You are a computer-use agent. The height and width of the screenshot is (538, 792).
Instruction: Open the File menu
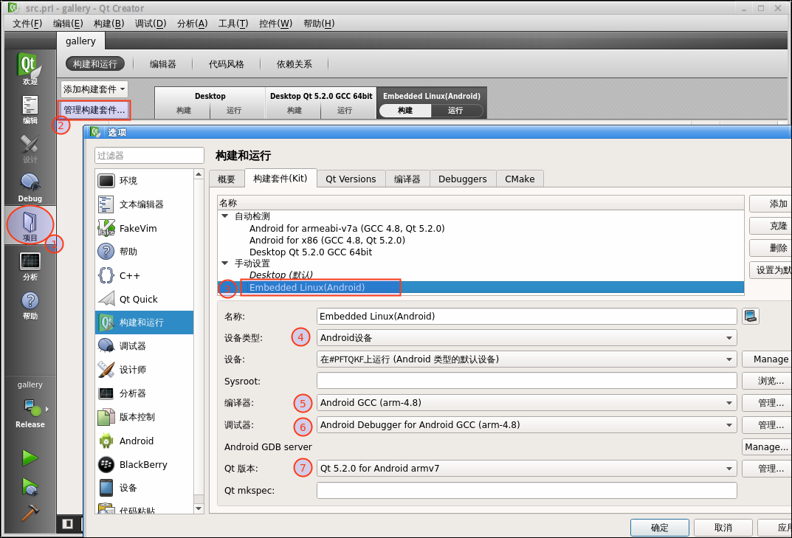point(27,23)
